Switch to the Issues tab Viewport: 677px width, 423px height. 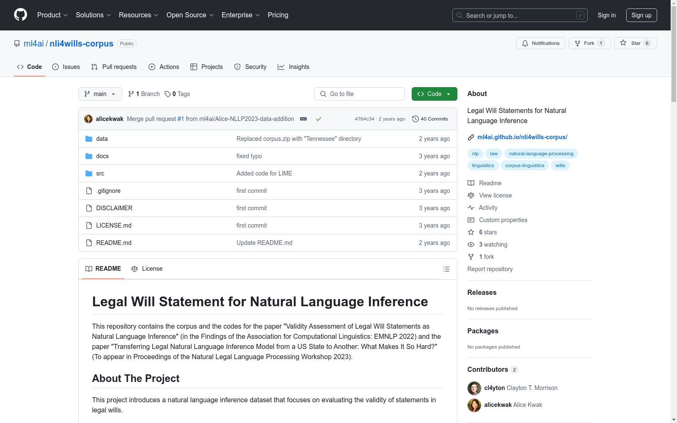(x=66, y=67)
